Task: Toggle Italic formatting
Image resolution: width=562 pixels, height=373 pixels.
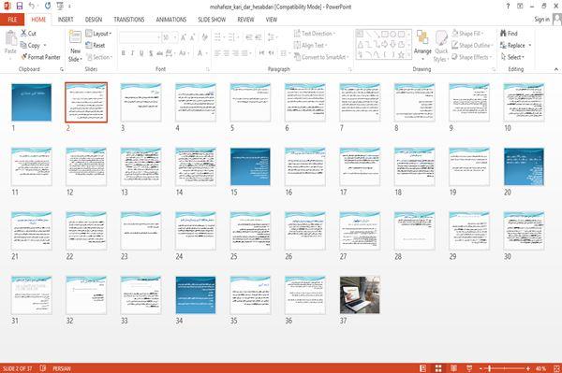Action: click(x=132, y=53)
